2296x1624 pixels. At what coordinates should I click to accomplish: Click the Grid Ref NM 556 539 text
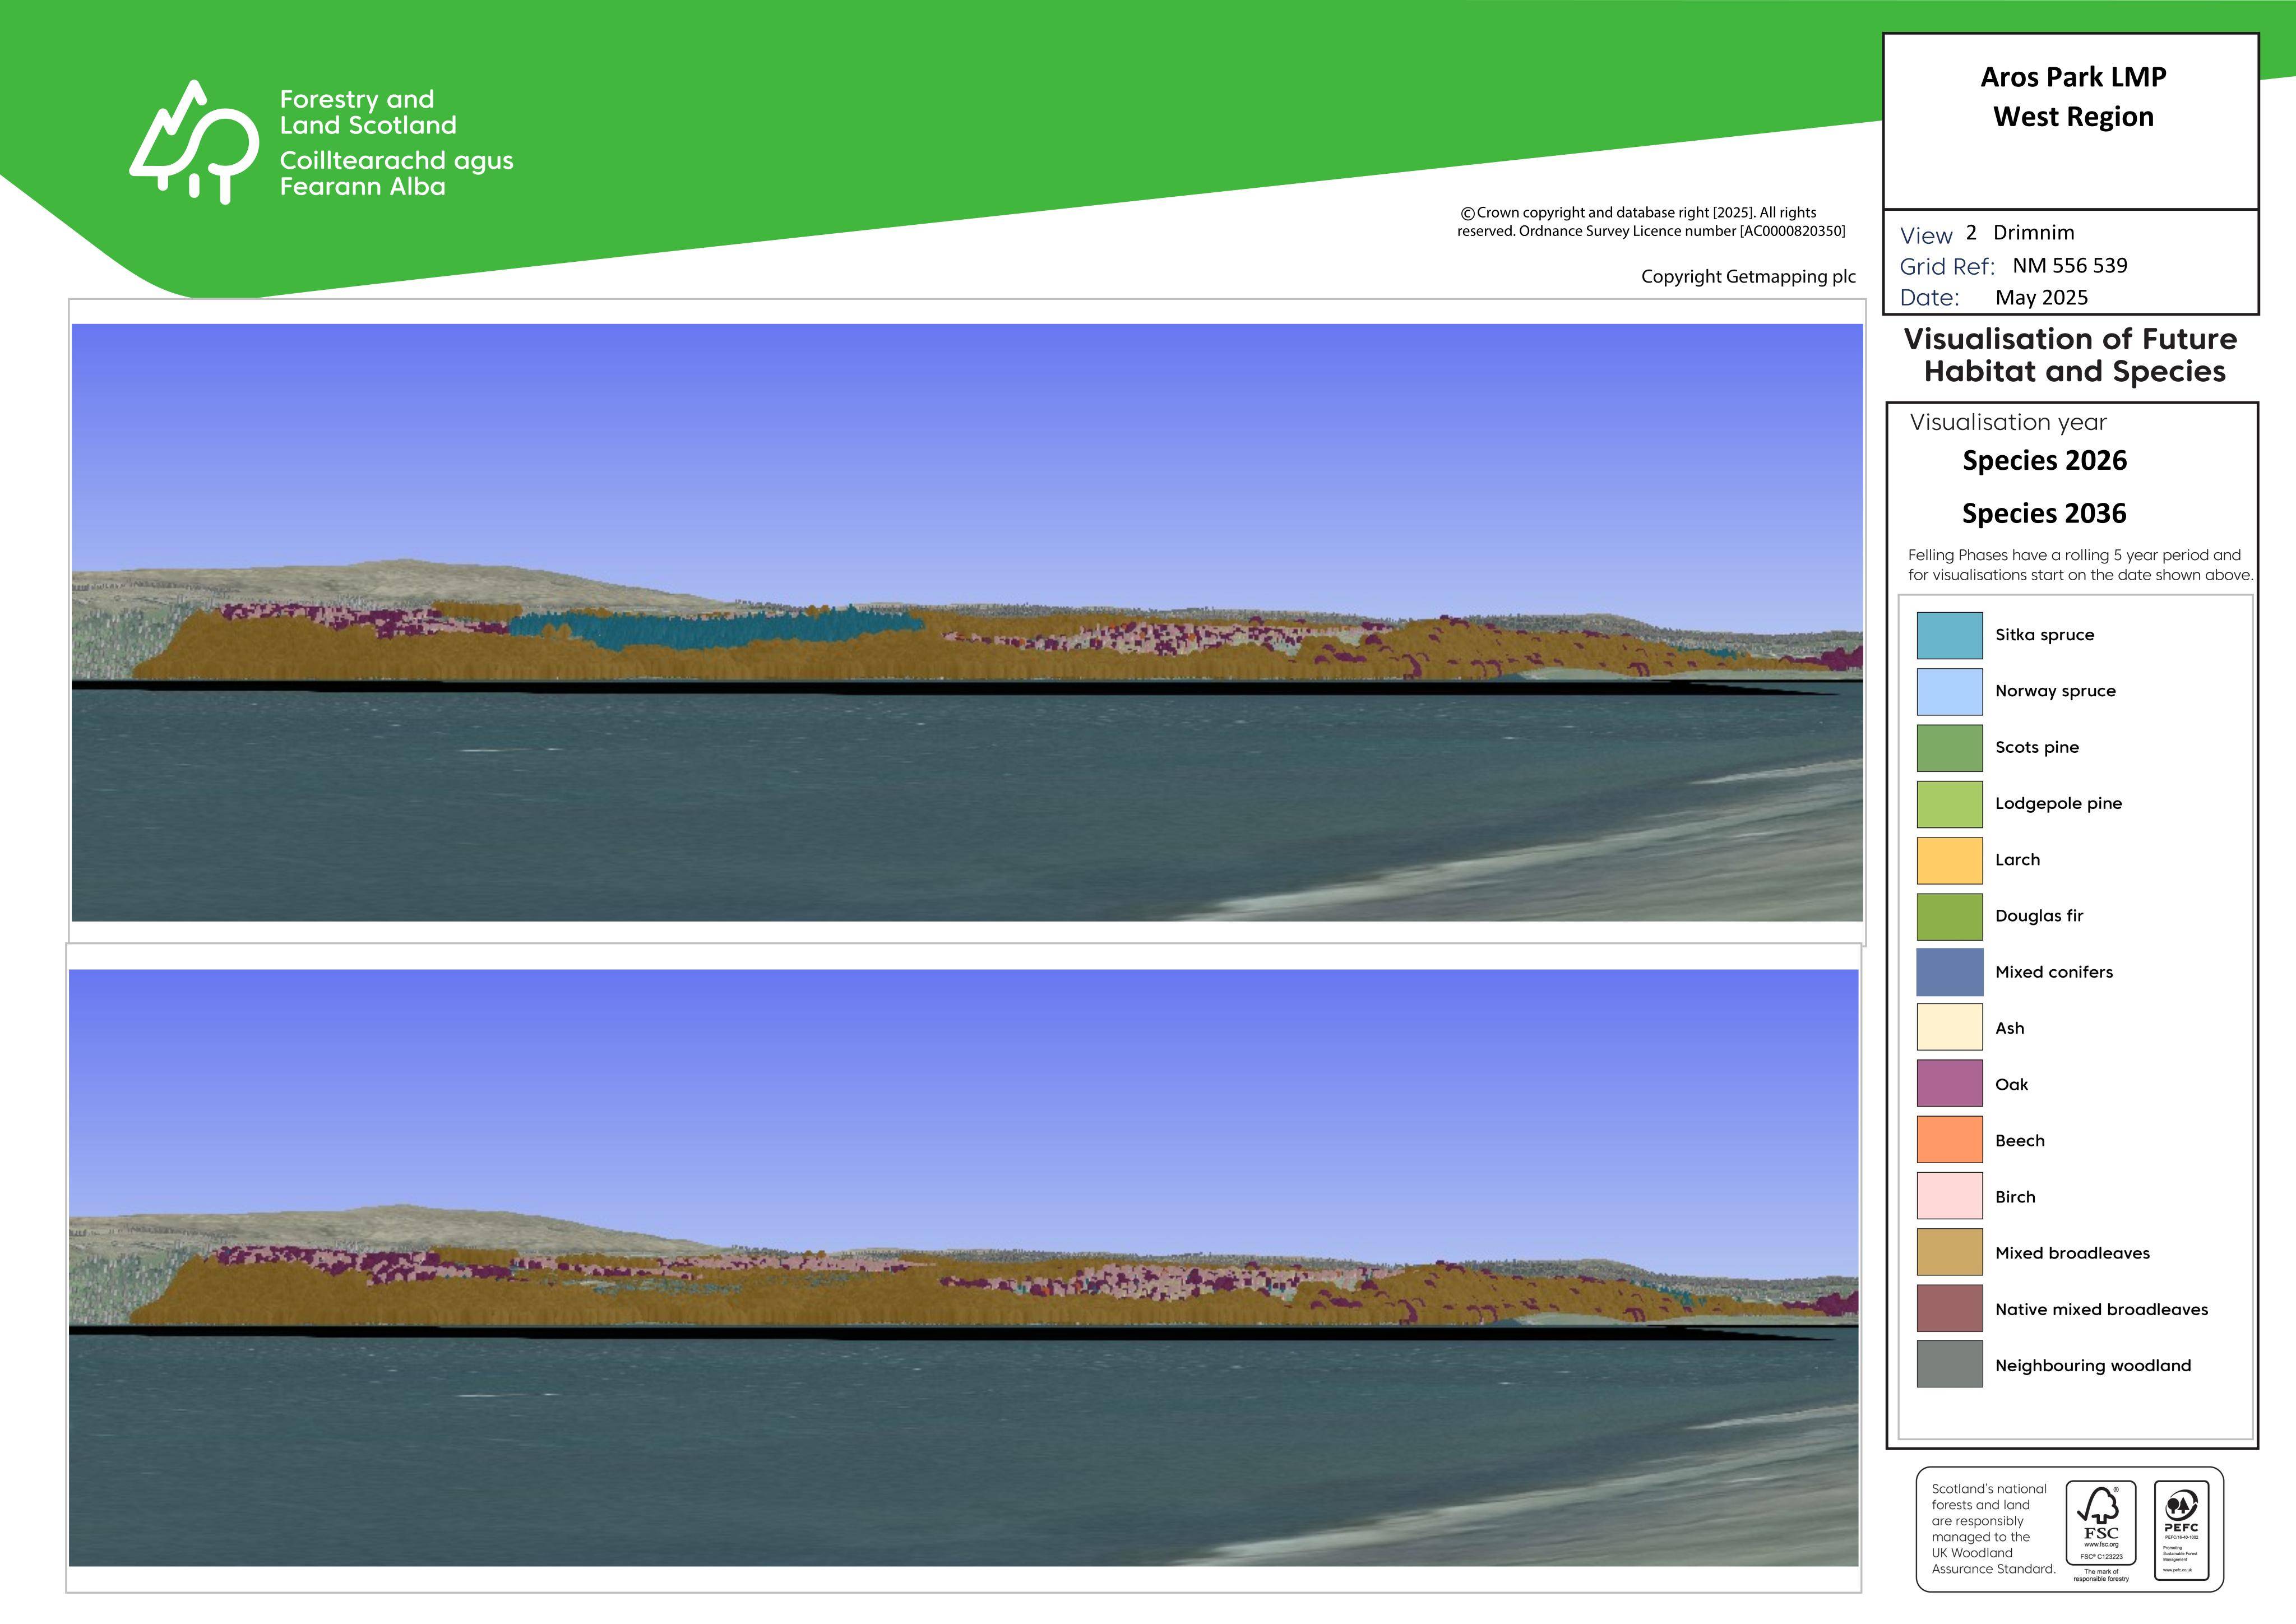point(2013,266)
